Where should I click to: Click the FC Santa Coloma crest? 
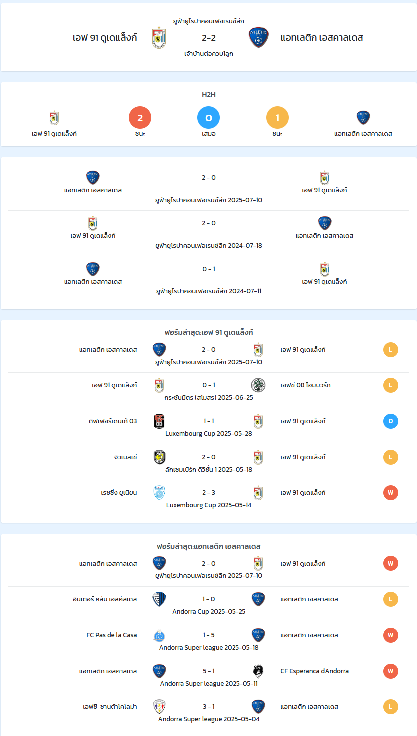click(159, 707)
